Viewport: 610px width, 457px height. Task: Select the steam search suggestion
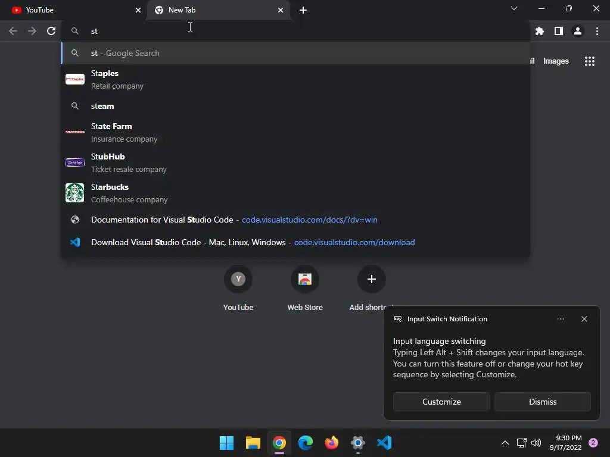(295, 106)
